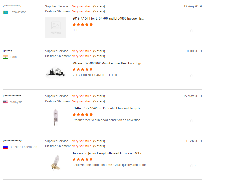View the Micare headband lamp thumbnail
Screen dimensions: 235x180
(56, 73)
